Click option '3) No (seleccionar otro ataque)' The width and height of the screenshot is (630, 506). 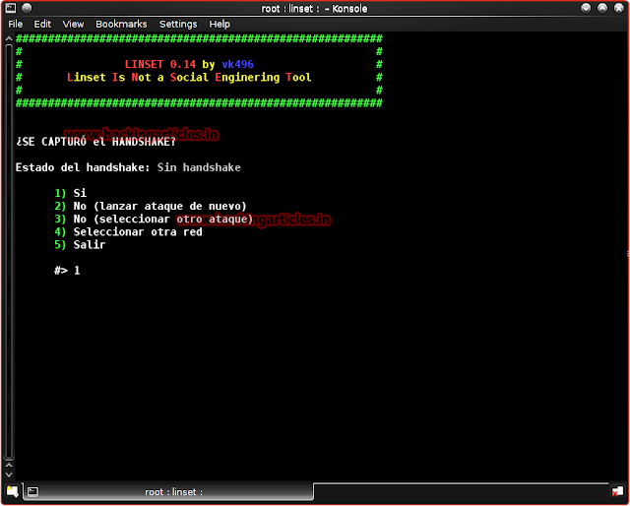coord(154,219)
